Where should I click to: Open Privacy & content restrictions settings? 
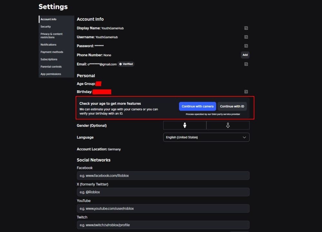pyautogui.click(x=52, y=35)
